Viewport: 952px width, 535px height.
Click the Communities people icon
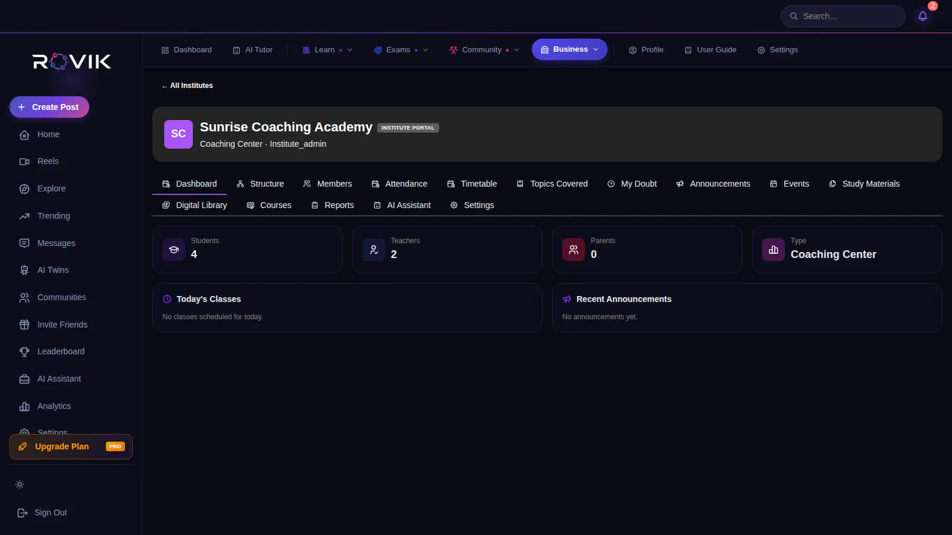click(24, 298)
